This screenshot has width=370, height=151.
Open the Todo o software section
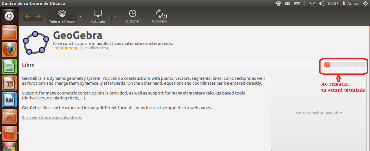62,17
